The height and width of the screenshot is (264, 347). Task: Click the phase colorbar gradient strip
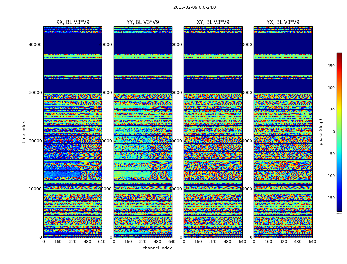point(339,132)
